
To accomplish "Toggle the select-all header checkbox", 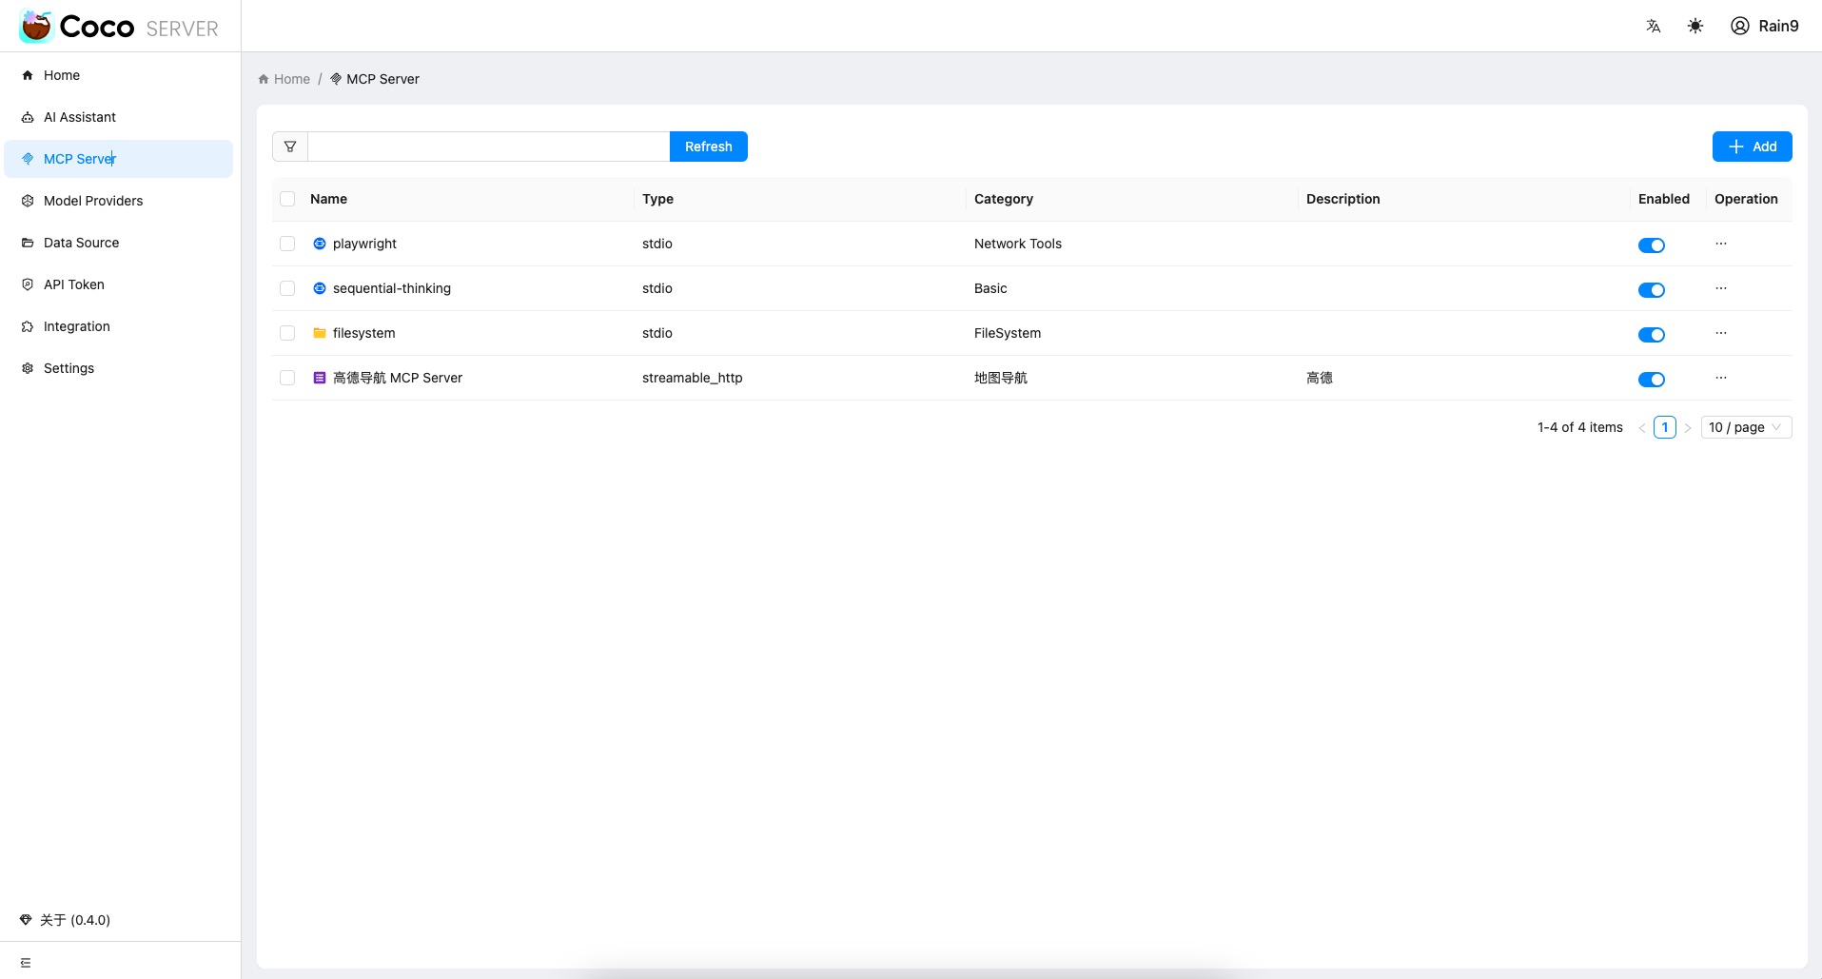I will (x=287, y=199).
